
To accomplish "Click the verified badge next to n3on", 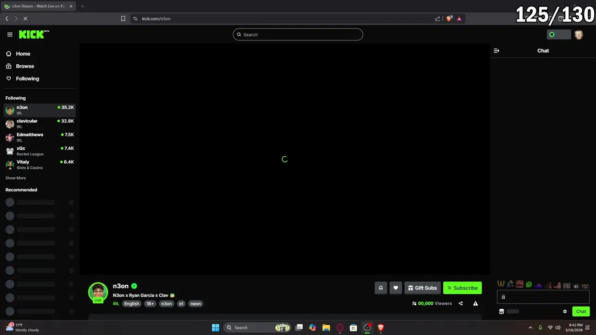I will pos(134,286).
